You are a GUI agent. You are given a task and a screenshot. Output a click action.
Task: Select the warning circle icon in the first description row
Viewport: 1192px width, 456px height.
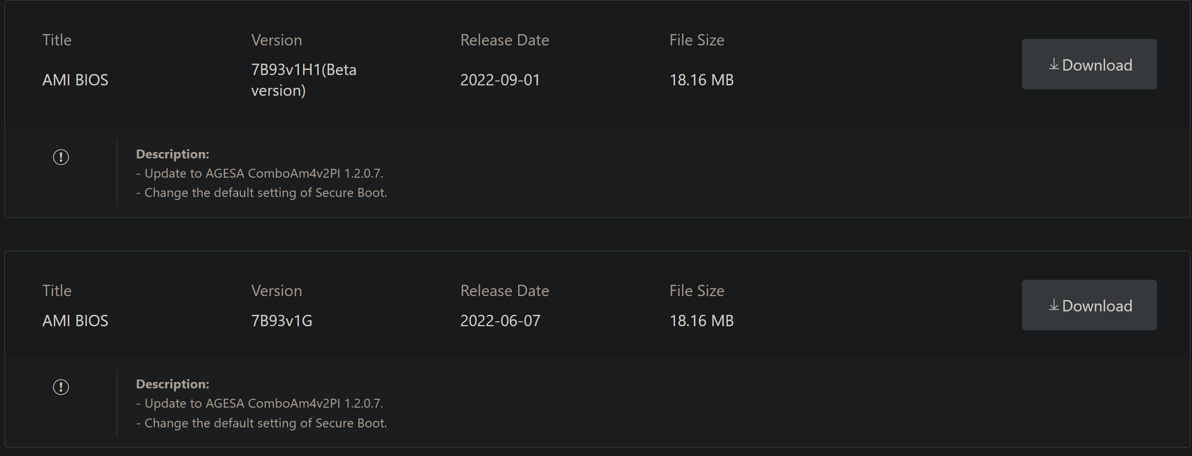click(60, 157)
